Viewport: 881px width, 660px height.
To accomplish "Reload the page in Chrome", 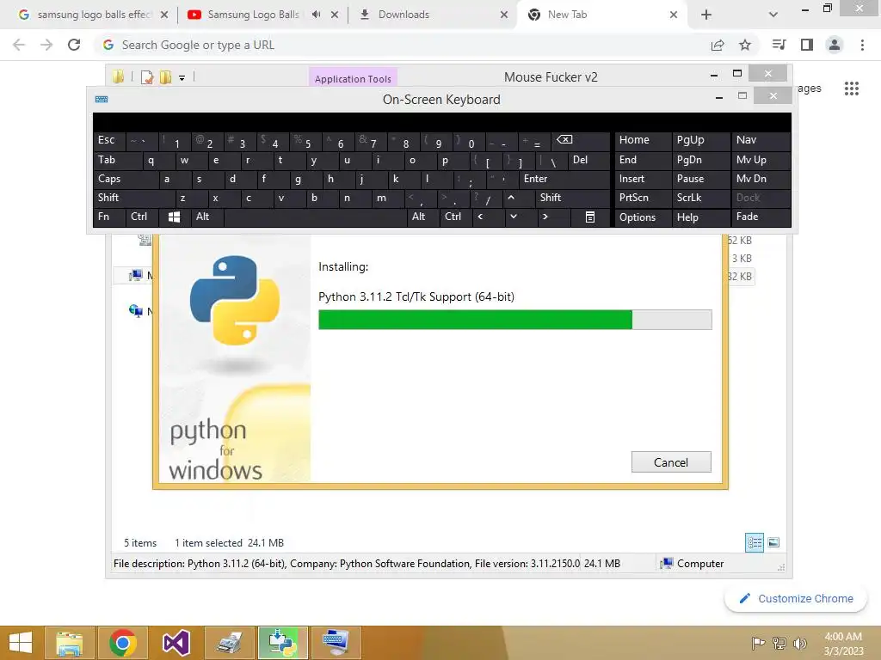I will (74, 45).
